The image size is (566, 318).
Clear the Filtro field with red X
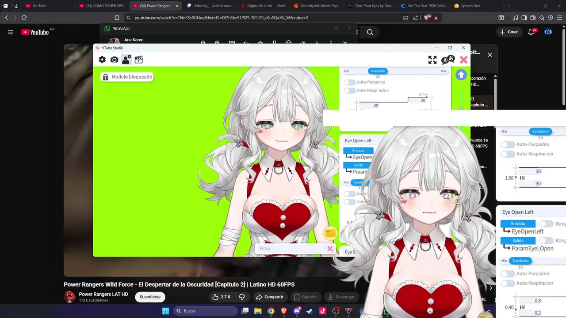[x=330, y=249]
